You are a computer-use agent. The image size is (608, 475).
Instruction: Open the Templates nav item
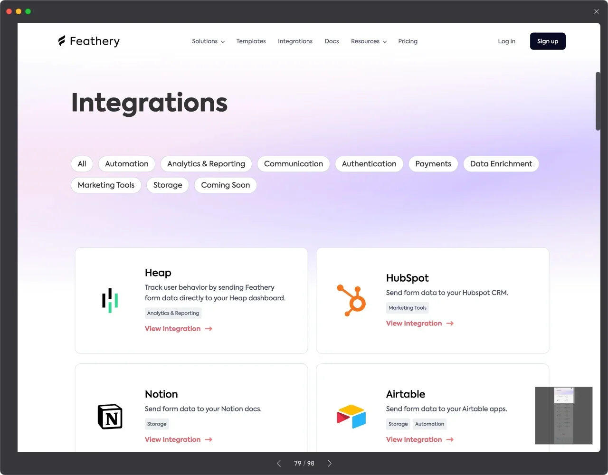click(x=251, y=41)
